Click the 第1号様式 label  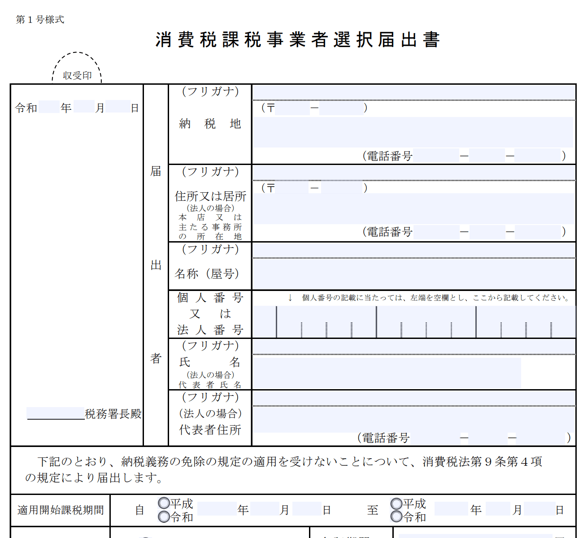(x=40, y=19)
